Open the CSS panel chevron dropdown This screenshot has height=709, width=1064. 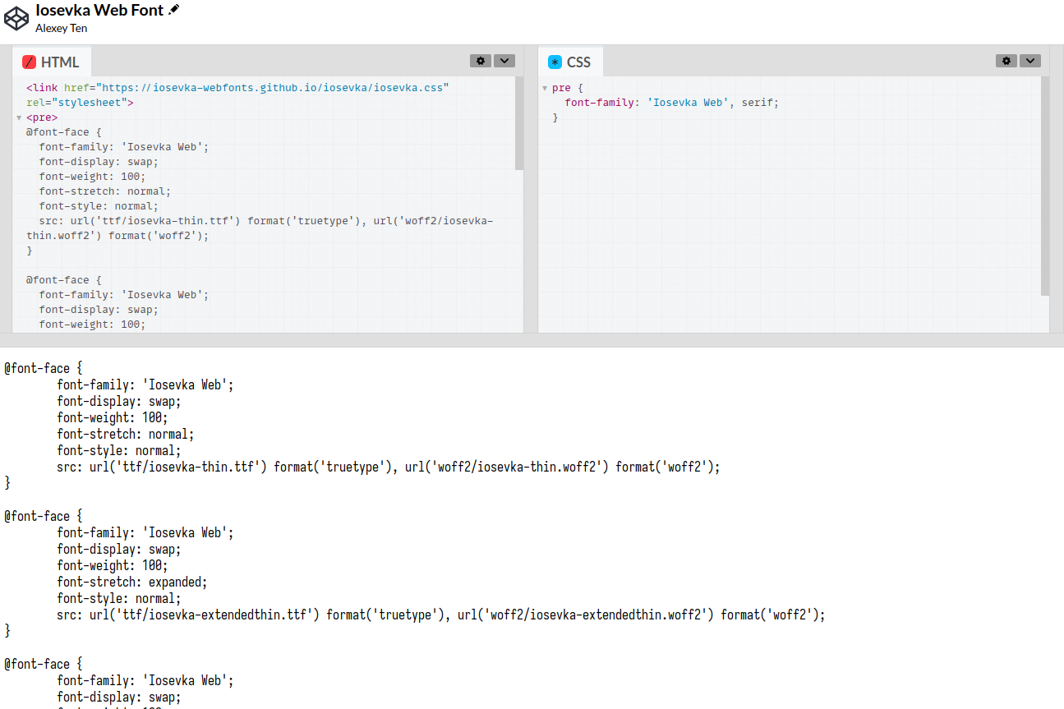pos(1030,60)
